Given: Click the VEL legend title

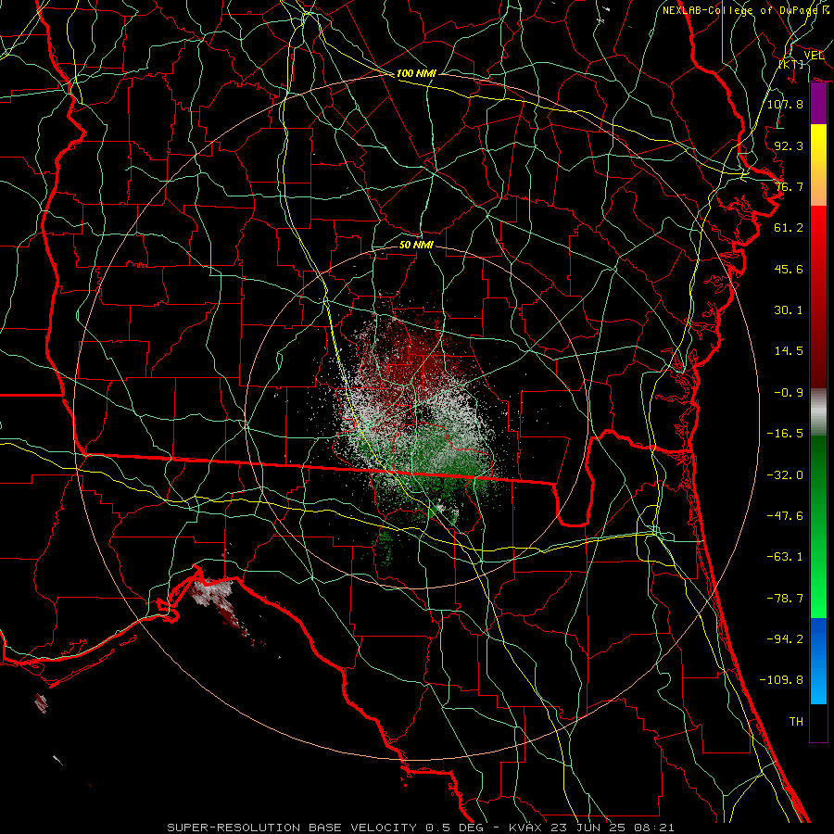Looking at the screenshot, I should pyautogui.click(x=814, y=56).
